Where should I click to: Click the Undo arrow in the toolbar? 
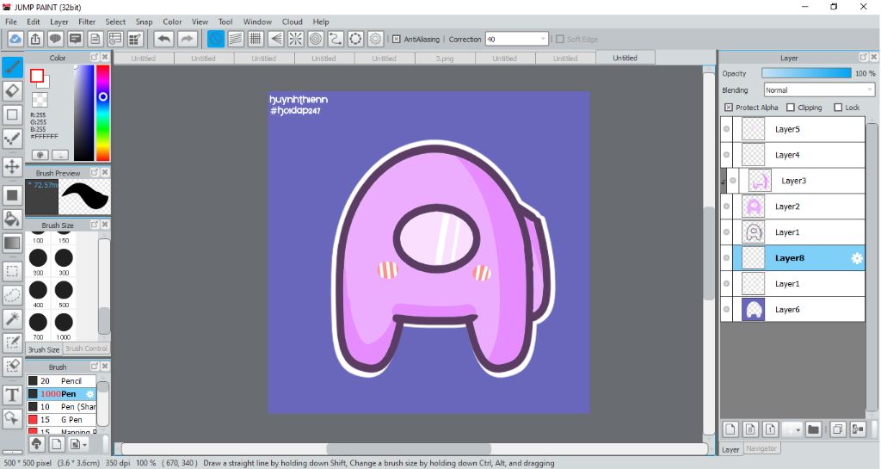pyautogui.click(x=163, y=39)
